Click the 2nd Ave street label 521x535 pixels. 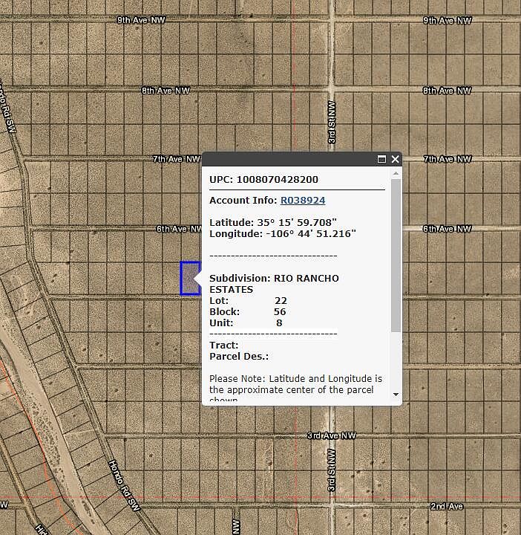(x=447, y=506)
